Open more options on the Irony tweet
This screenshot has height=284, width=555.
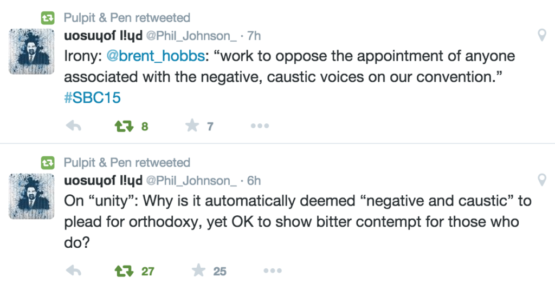click(x=260, y=126)
